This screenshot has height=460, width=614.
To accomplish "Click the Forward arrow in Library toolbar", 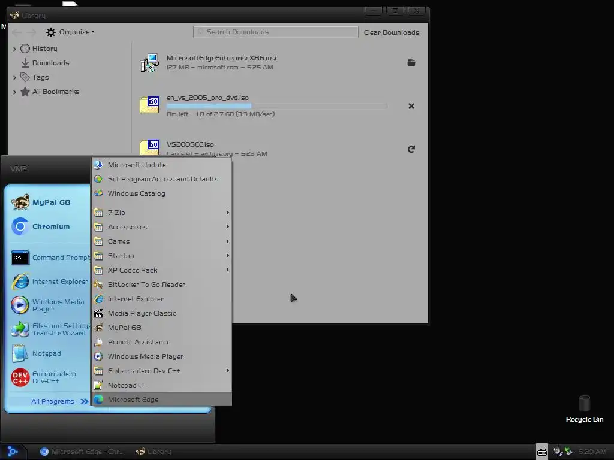I will click(x=32, y=32).
